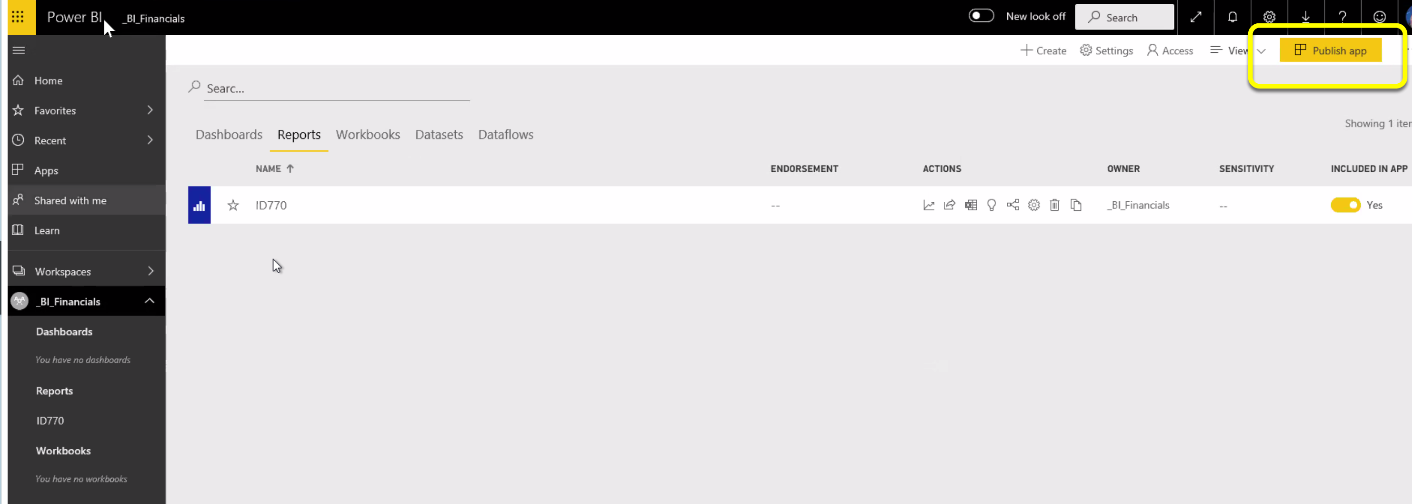
Task: Click the usage metrics icon for ID770
Action: 928,205
